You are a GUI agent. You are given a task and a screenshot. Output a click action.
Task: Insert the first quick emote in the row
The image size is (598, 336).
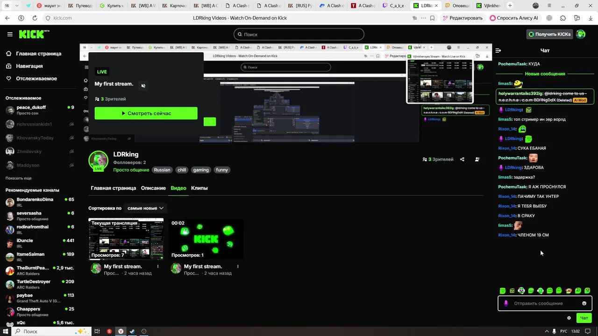pyautogui.click(x=503, y=291)
